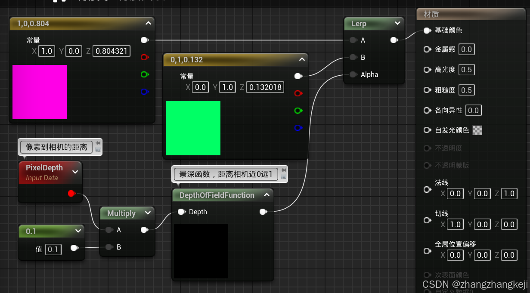
Task: Click the 金属感 input pin
Action: tap(427, 49)
